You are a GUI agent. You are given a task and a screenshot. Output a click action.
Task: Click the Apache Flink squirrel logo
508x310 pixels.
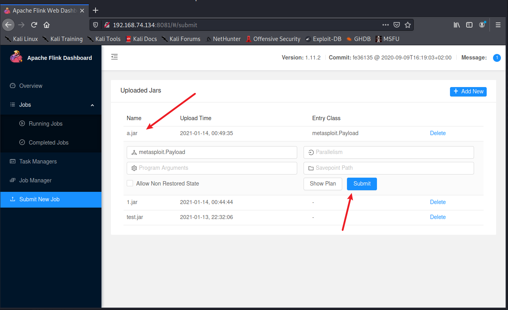click(16, 57)
